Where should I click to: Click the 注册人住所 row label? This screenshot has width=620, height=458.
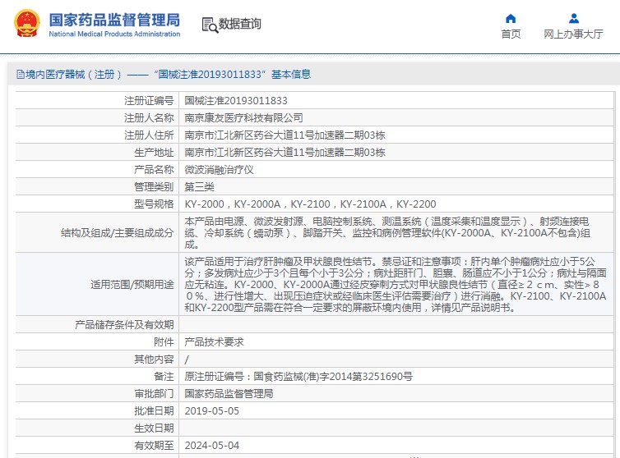[149, 135]
